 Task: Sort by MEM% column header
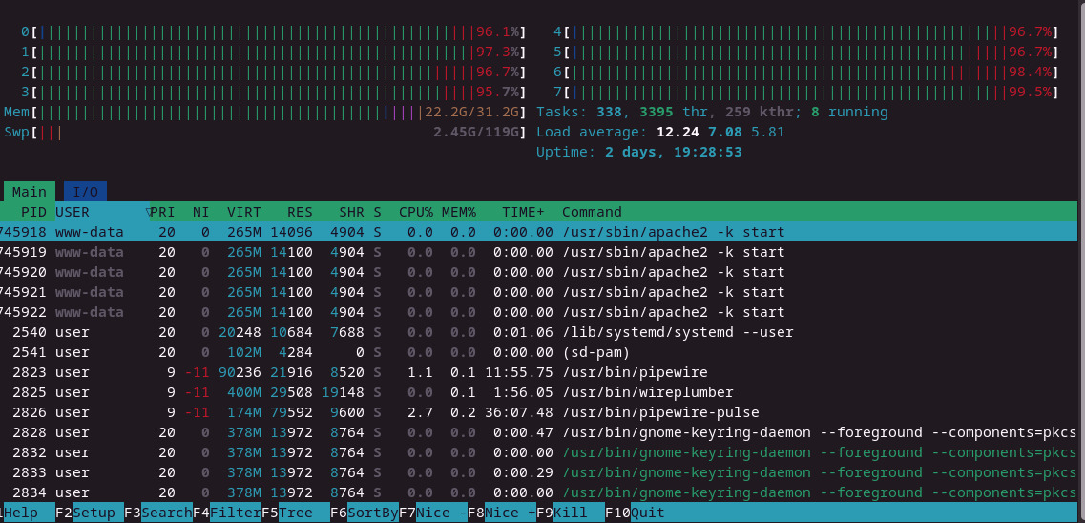(x=459, y=212)
